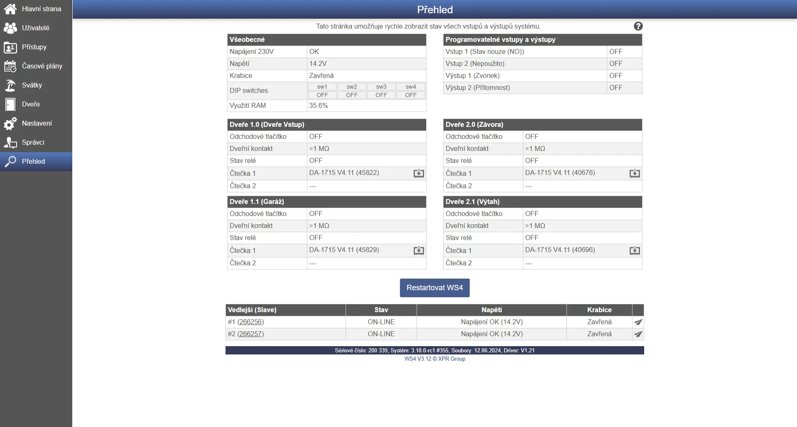Screen dimensions: 797x427
Task: Click firmware update icon for Garáž reader
Action: [x=419, y=251]
